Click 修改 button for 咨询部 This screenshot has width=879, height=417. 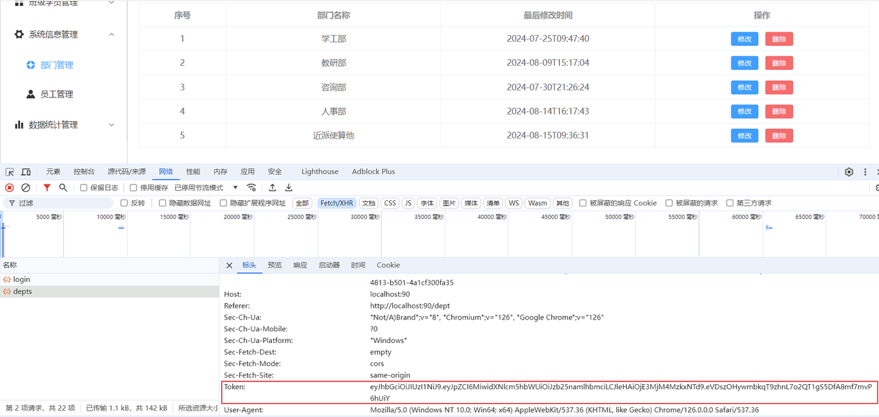click(744, 87)
